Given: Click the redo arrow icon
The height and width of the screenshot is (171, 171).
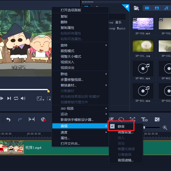Looking at the screenshot, I should pyautogui.click(x=20, y=120).
